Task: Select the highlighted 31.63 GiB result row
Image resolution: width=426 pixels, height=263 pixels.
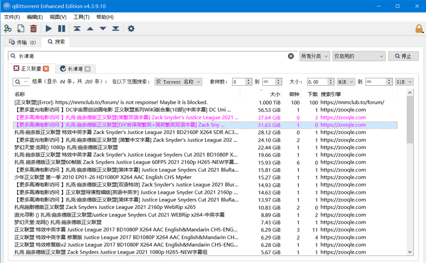Action: (x=205, y=125)
